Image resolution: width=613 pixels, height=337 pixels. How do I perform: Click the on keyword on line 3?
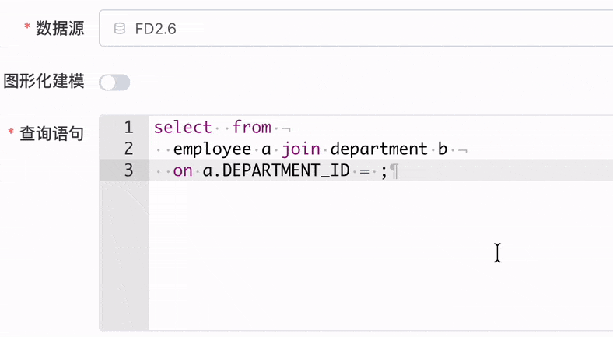[x=183, y=171]
